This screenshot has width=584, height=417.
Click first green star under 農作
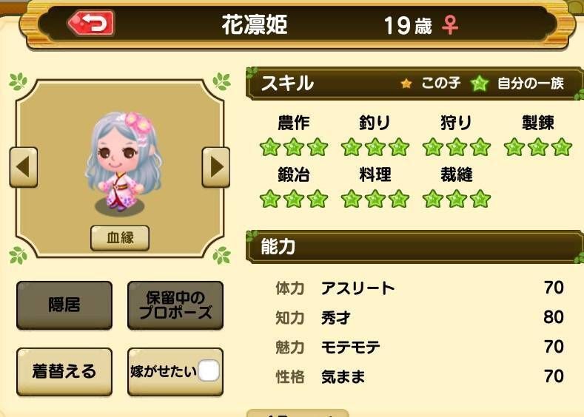[270, 146]
